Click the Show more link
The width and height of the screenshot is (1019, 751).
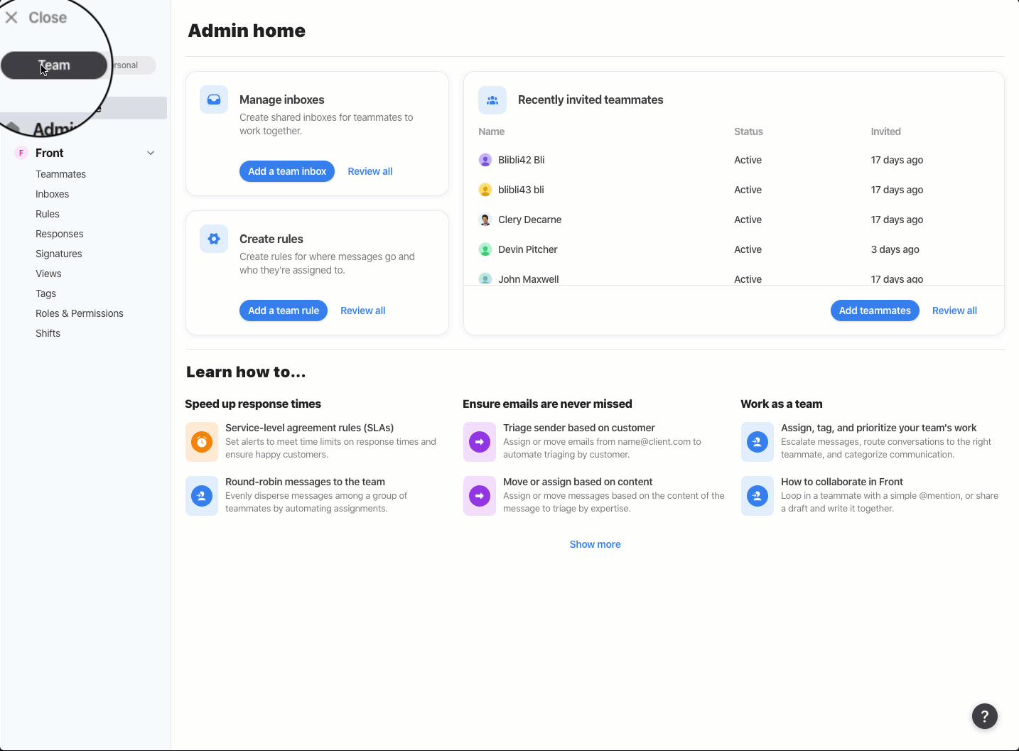coord(595,544)
